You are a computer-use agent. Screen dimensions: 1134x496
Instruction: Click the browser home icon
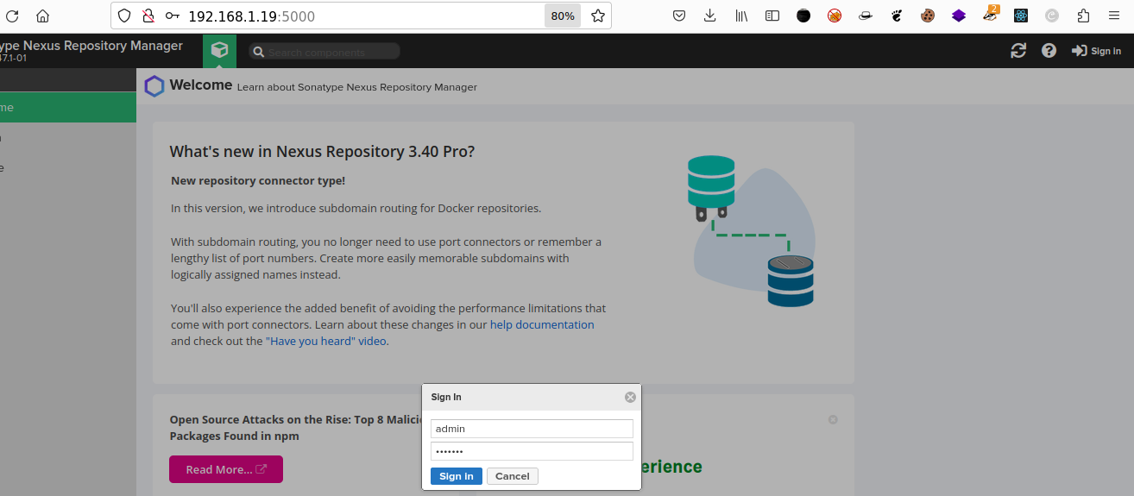click(42, 16)
